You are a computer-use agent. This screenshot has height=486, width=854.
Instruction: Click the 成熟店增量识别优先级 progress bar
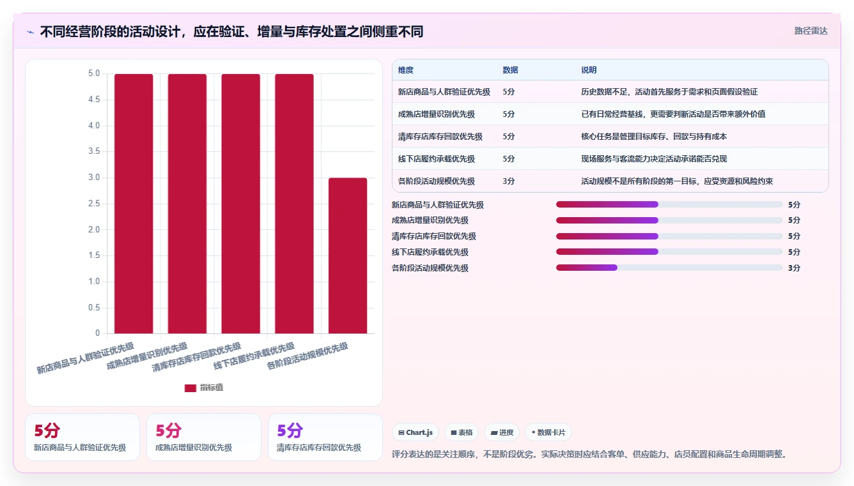click(x=669, y=220)
